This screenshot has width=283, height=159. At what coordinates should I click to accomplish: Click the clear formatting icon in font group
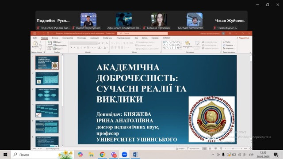point(107,43)
